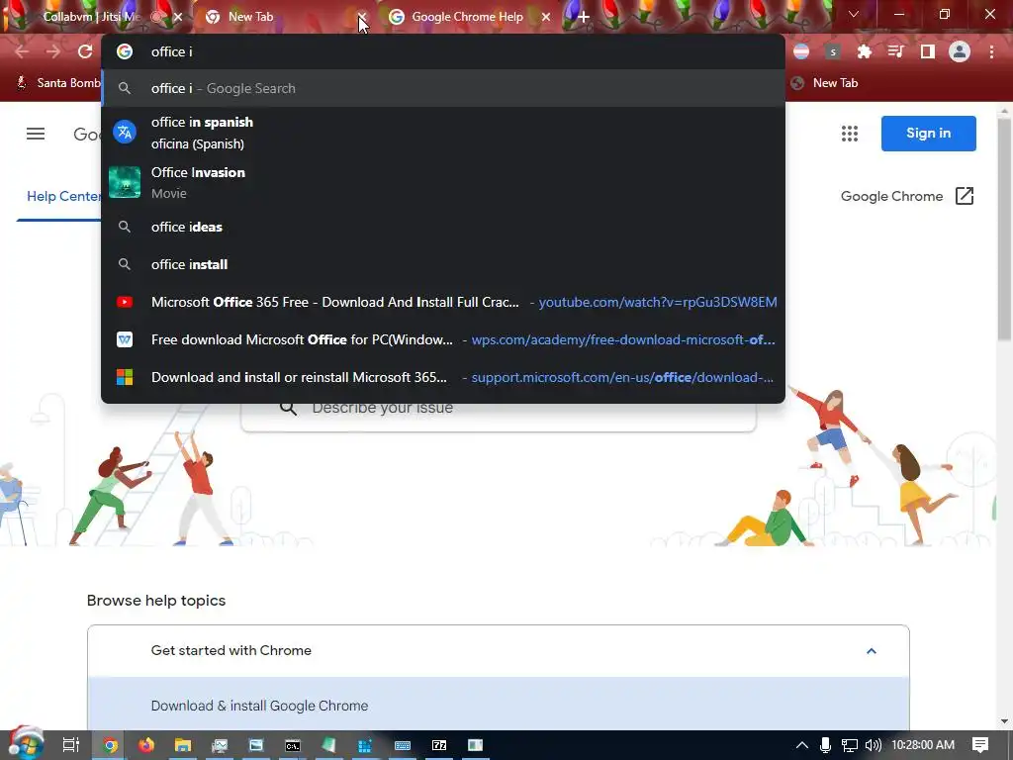The width and height of the screenshot is (1013, 760).
Task: Go forward with the forward arrow
Action: (53, 51)
